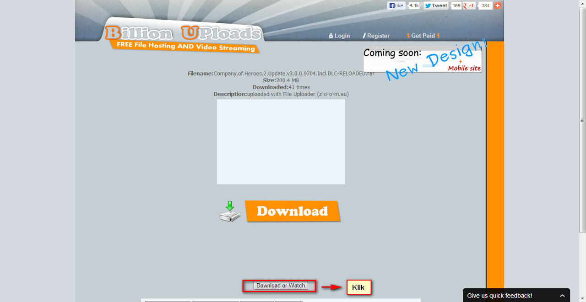The height and width of the screenshot is (302, 586).
Task: Click the Google plus count 384
Action: pyautogui.click(x=485, y=5)
